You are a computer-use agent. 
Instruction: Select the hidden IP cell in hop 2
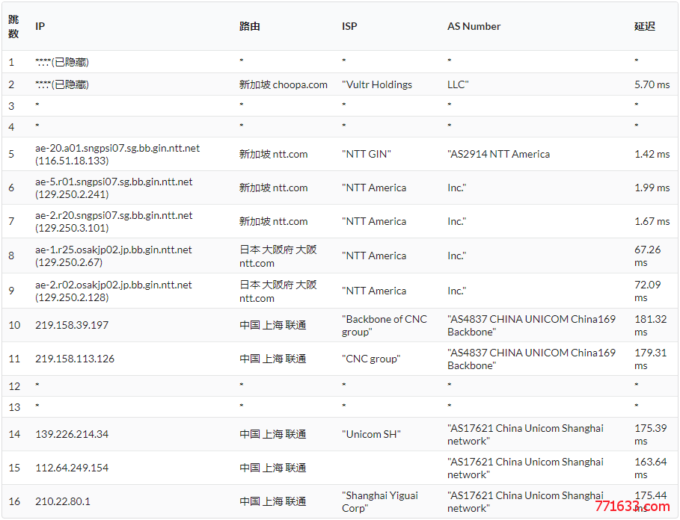click(x=62, y=84)
